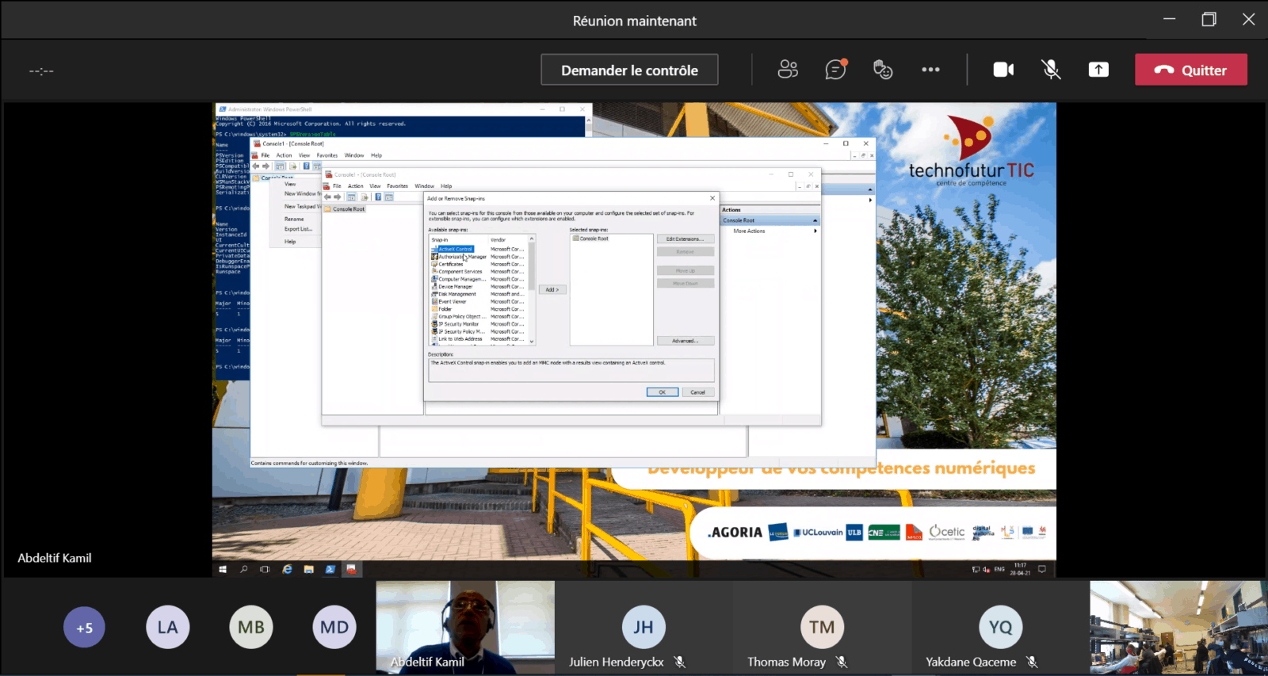Expand the +5 hidden participants bubble

[84, 628]
